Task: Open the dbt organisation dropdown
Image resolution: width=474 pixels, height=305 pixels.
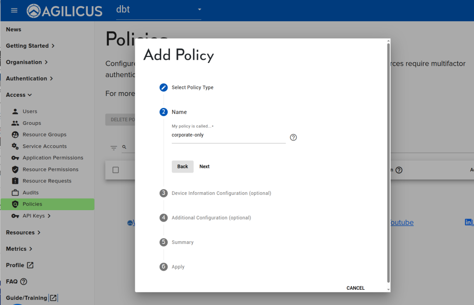Action: pyautogui.click(x=158, y=9)
